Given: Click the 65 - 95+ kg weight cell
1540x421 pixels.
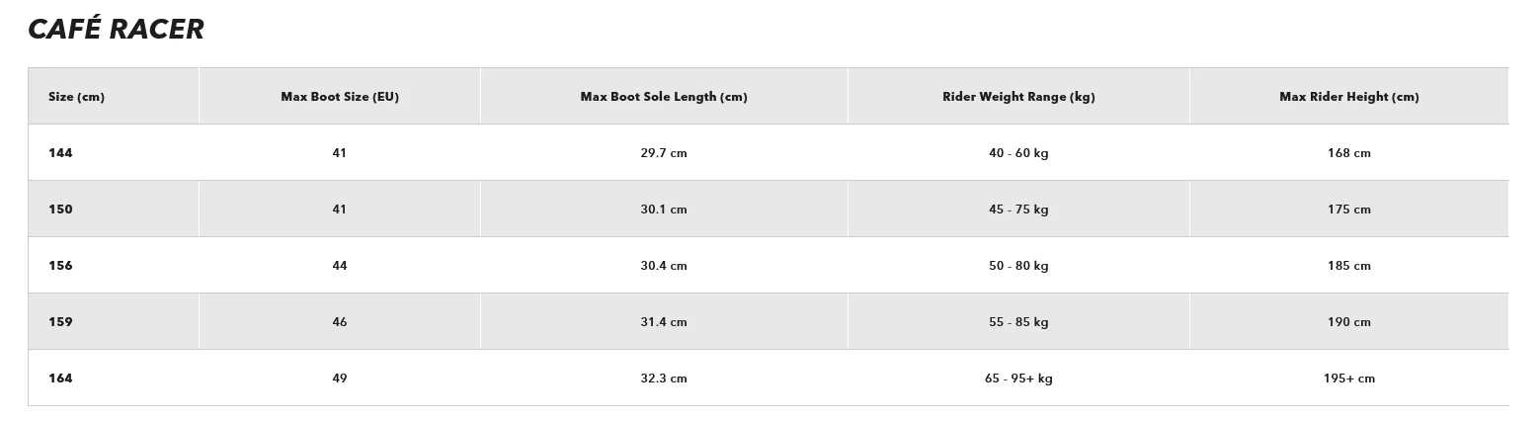Looking at the screenshot, I should 1018,379.
